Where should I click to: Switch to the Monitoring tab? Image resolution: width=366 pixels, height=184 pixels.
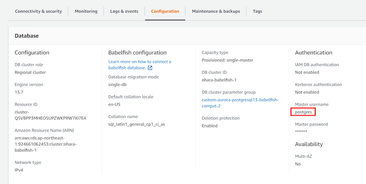pyautogui.click(x=86, y=11)
